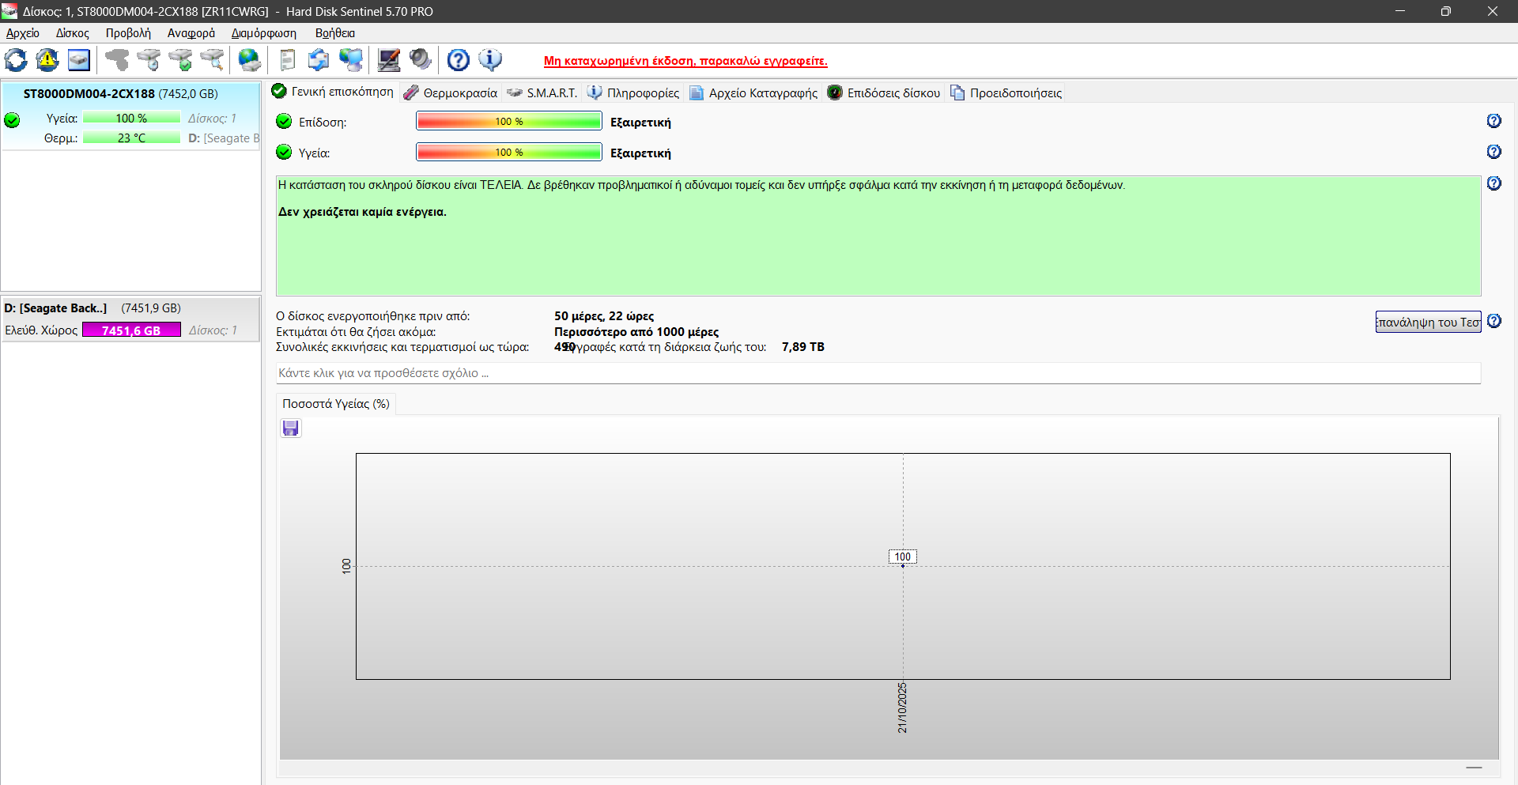
Task: Click the send email envelope toolbar icon
Action: click(319, 60)
